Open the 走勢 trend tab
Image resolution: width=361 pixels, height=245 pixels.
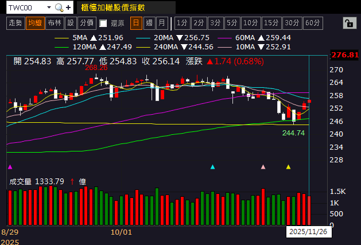point(16,23)
